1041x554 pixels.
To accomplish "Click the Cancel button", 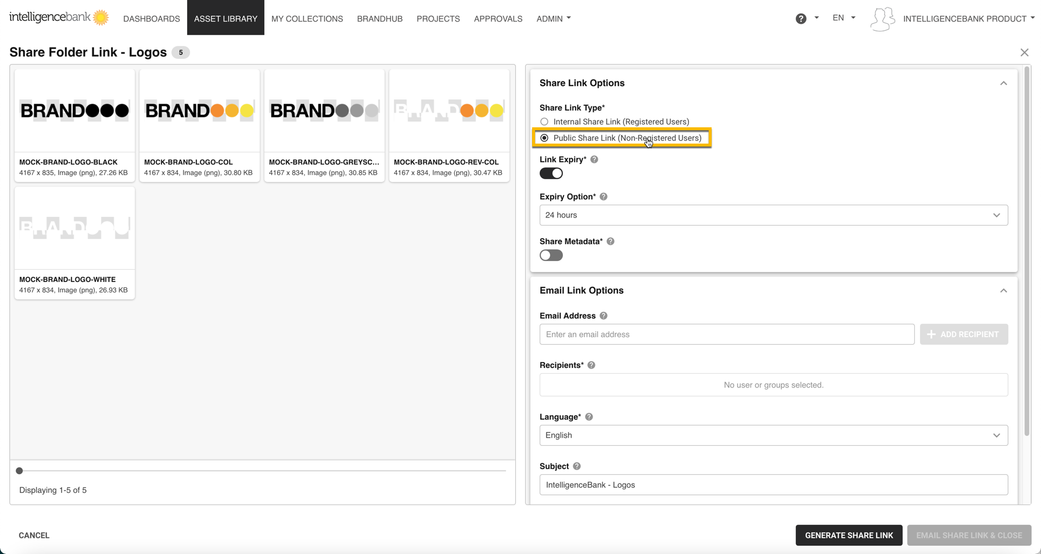I will tap(34, 535).
